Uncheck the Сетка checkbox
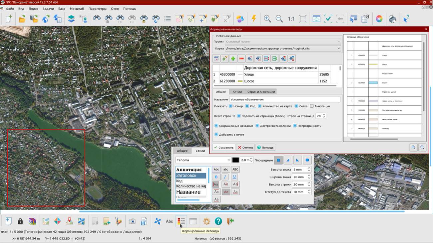 pyautogui.click(x=296, y=106)
